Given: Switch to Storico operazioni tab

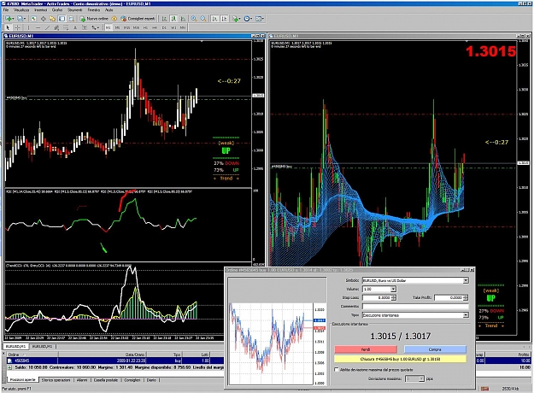Looking at the screenshot, I should coord(56,380).
